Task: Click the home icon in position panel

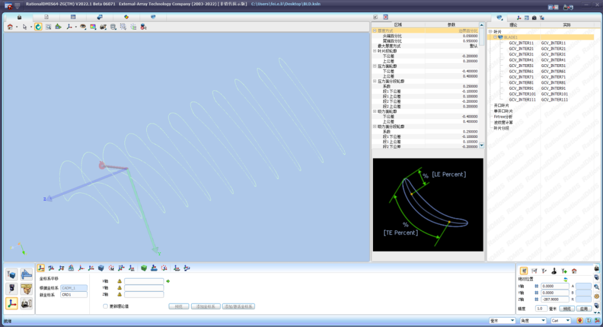Action: coord(574,271)
